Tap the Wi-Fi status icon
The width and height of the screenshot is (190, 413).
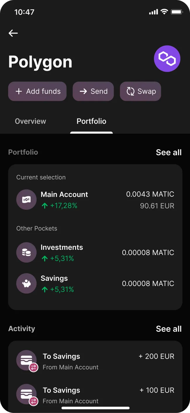coord(164,12)
